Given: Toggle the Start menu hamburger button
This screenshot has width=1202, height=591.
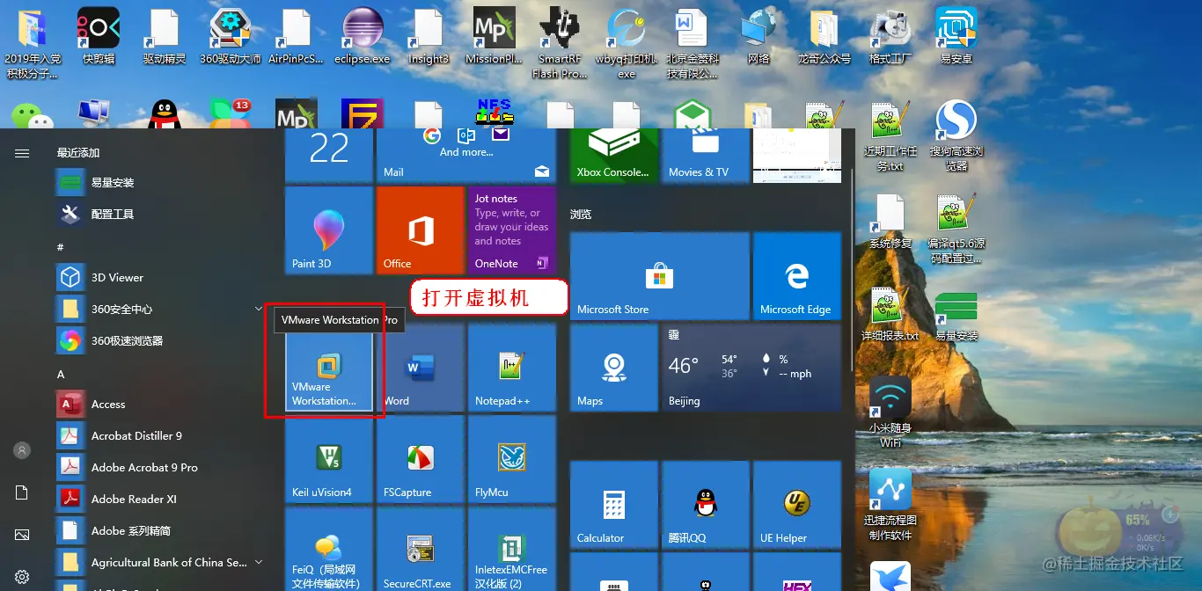Looking at the screenshot, I should click(22, 153).
